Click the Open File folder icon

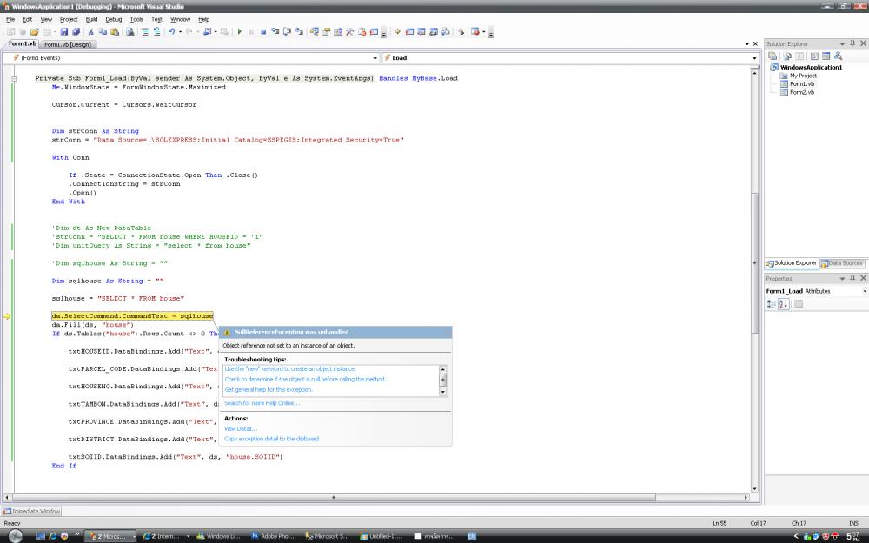(x=35, y=32)
